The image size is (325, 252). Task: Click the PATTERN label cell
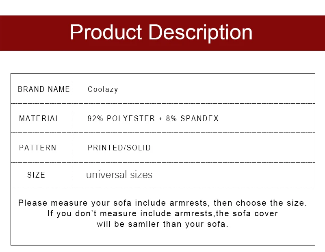click(x=38, y=148)
